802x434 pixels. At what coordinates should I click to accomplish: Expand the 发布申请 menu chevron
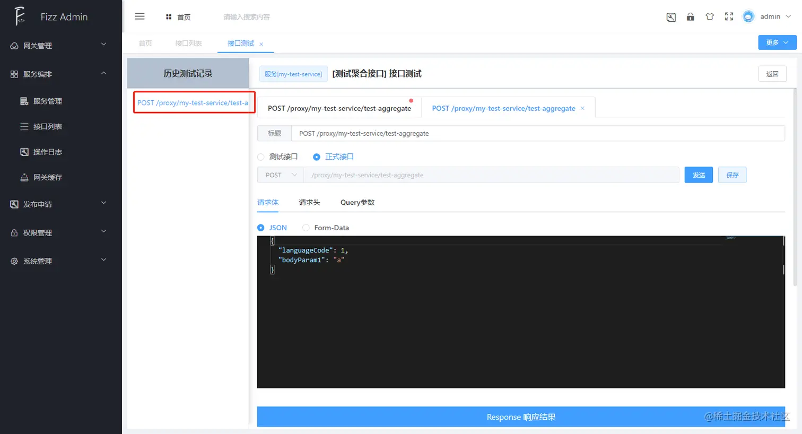point(104,203)
